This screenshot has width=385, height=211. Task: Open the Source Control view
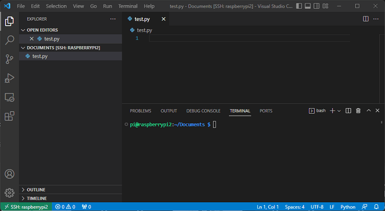pos(9,59)
